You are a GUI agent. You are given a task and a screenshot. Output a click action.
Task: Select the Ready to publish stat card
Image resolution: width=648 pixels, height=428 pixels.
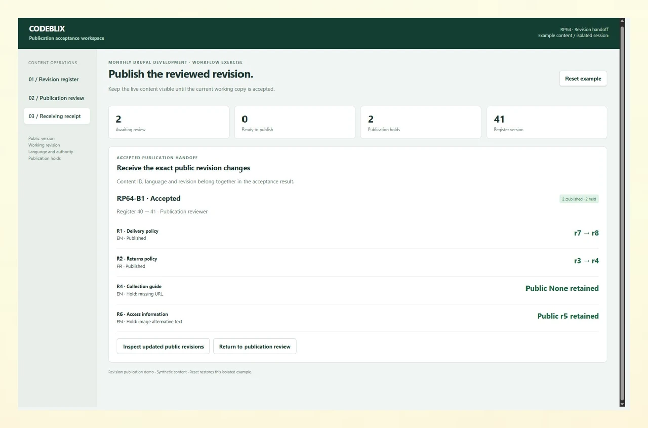[295, 122]
